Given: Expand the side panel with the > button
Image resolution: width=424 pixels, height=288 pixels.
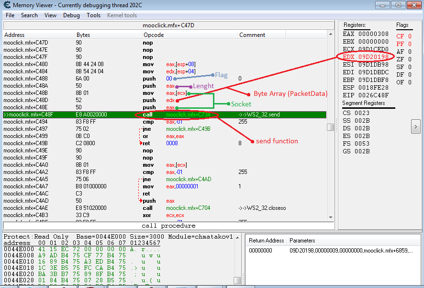Looking at the screenshot, I should [x=415, y=127].
